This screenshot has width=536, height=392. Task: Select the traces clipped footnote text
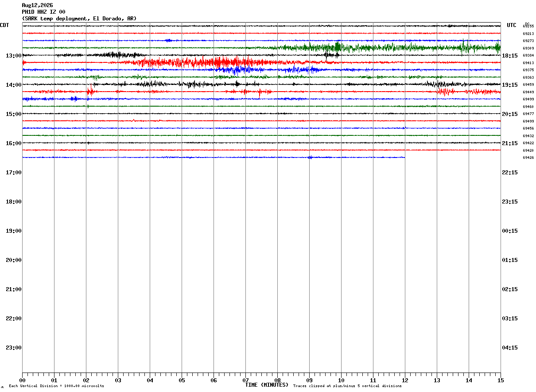pyautogui.click(x=347, y=386)
